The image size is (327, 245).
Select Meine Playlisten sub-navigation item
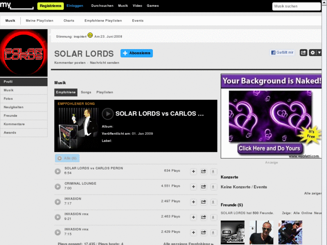pos(40,21)
